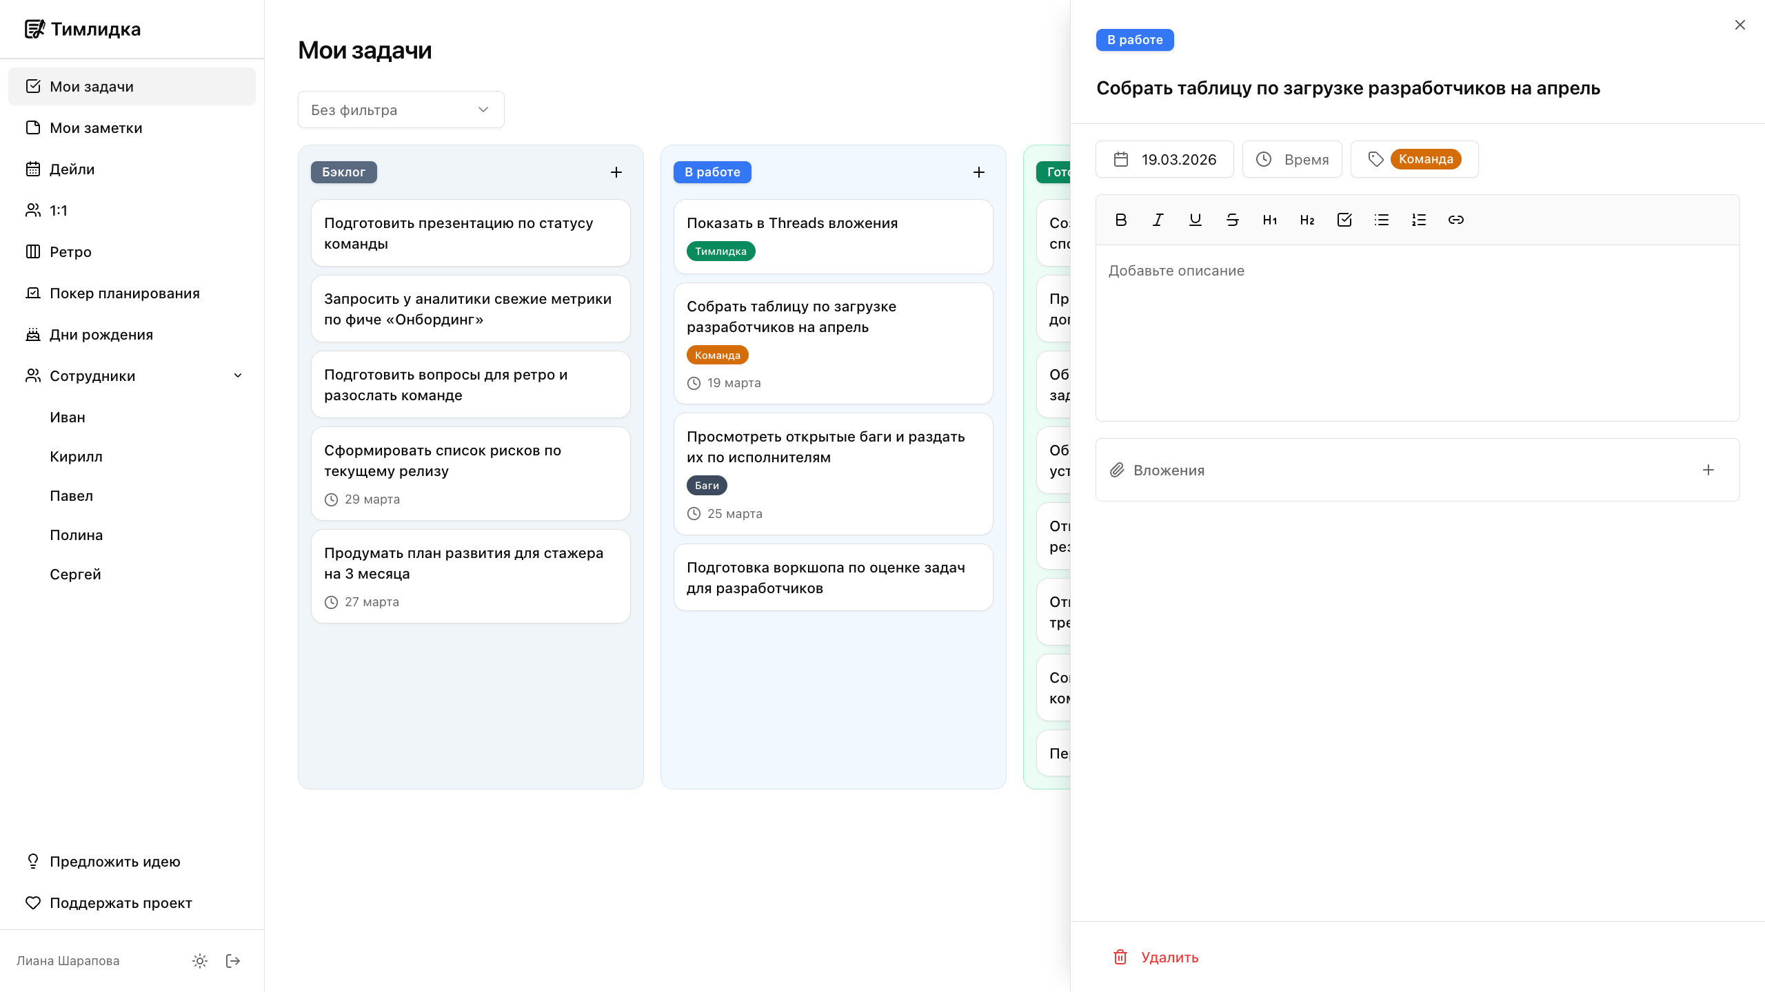Collapse the Сотрудники employee list
The width and height of the screenshot is (1765, 992).
point(238,375)
